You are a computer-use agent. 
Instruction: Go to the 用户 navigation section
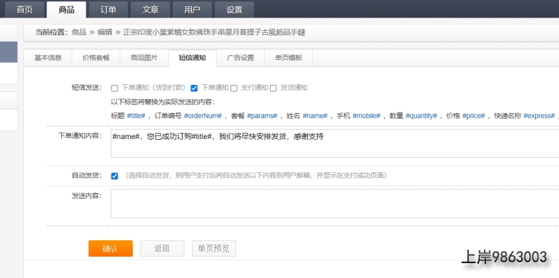[193, 9]
